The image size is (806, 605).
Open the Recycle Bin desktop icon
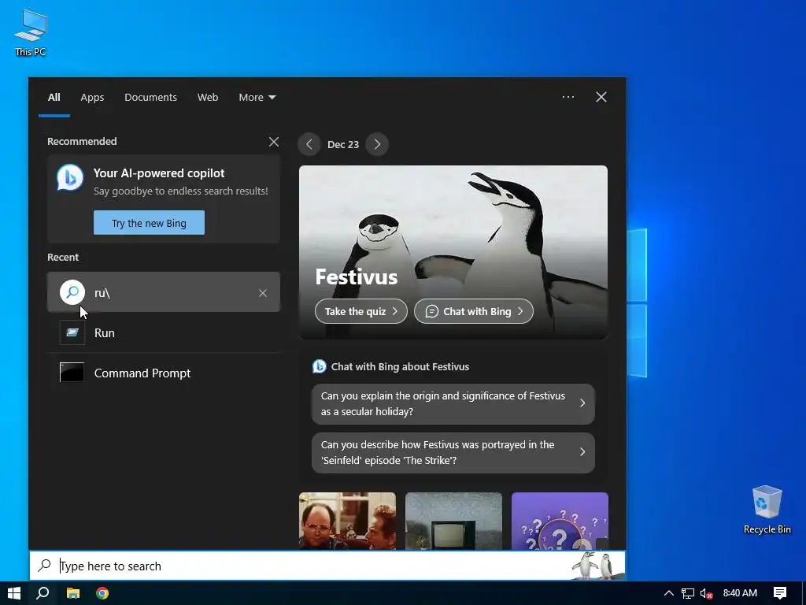(x=767, y=510)
